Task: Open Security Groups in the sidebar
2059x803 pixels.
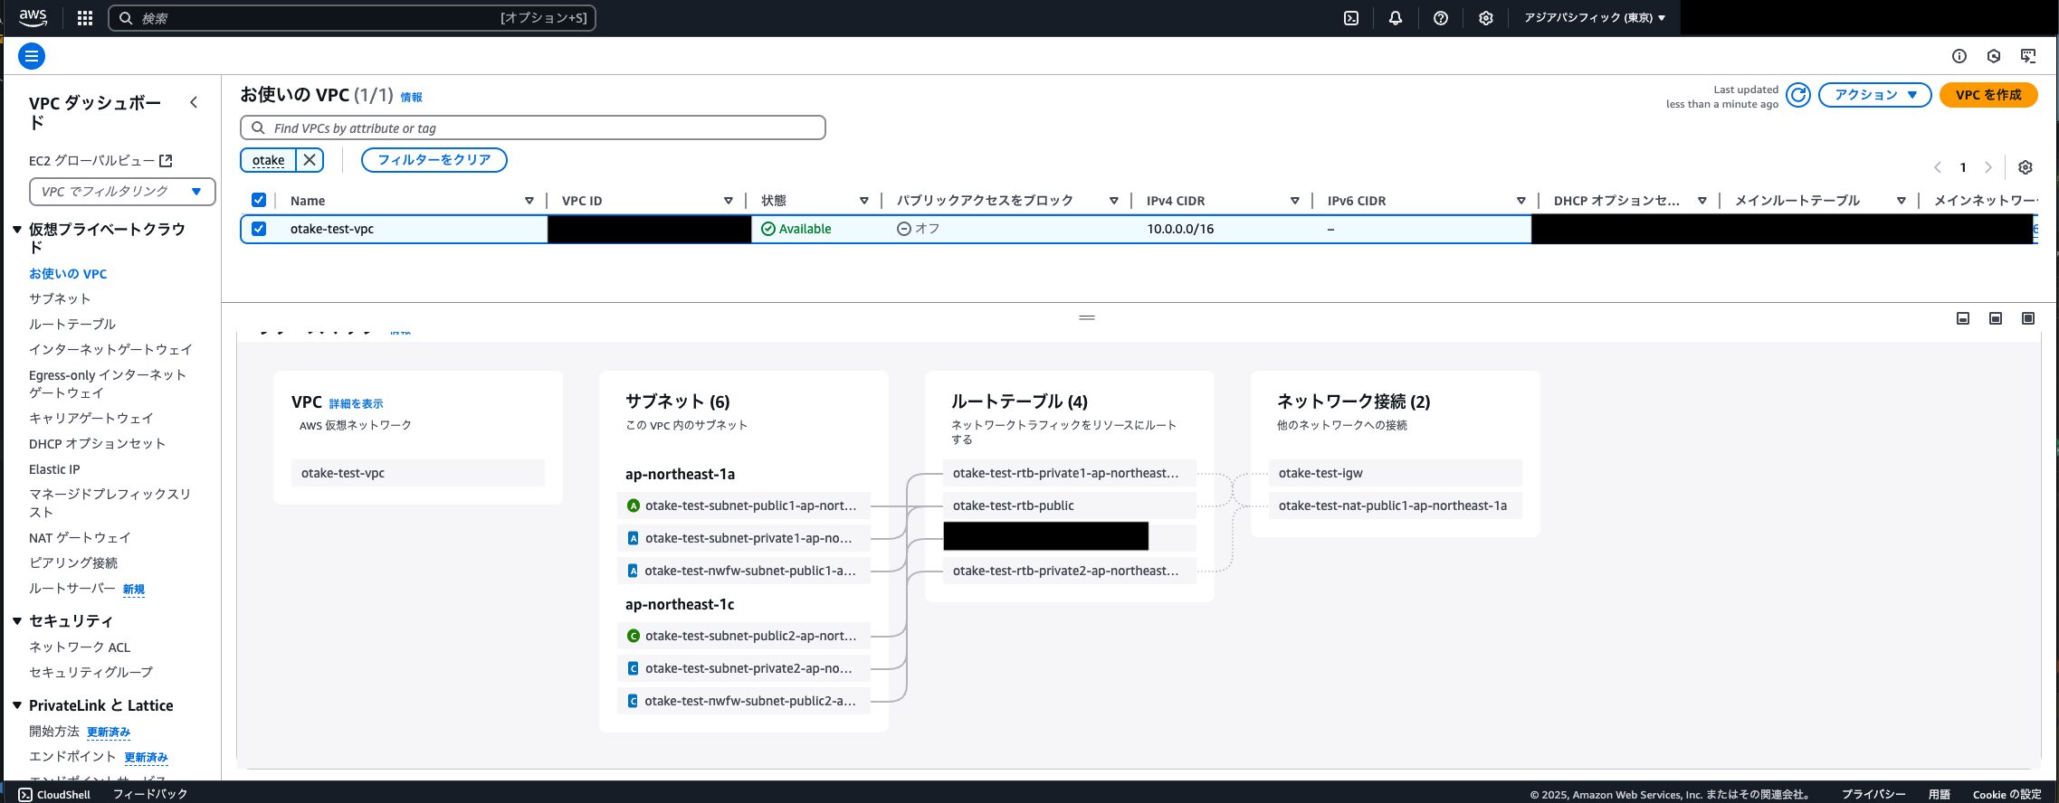Action: click(91, 672)
